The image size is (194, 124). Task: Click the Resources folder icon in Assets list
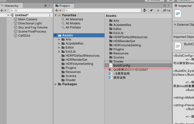111,53
